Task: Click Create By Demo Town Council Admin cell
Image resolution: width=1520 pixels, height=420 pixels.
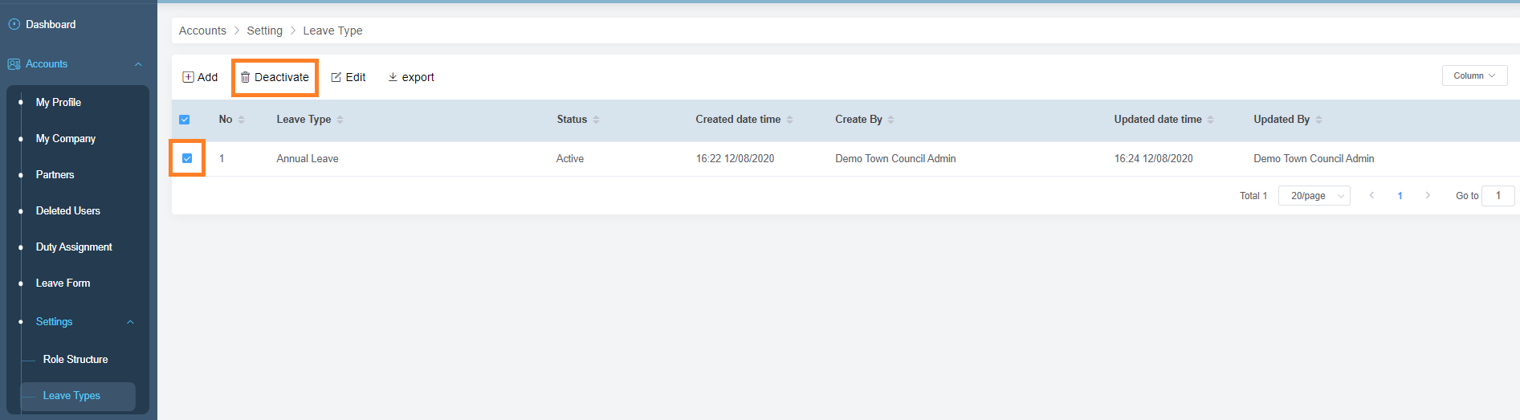Action: coord(895,158)
